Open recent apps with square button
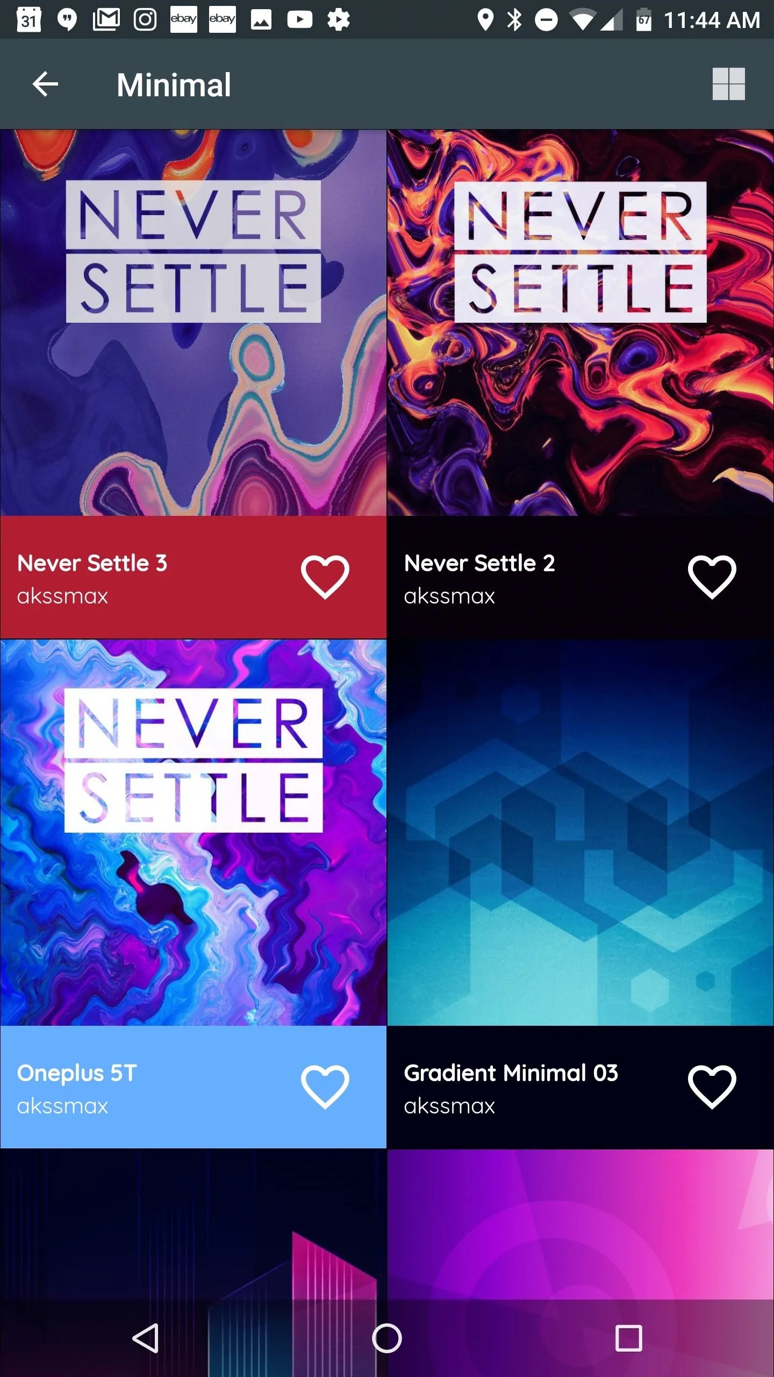This screenshot has width=774, height=1377. click(628, 1338)
